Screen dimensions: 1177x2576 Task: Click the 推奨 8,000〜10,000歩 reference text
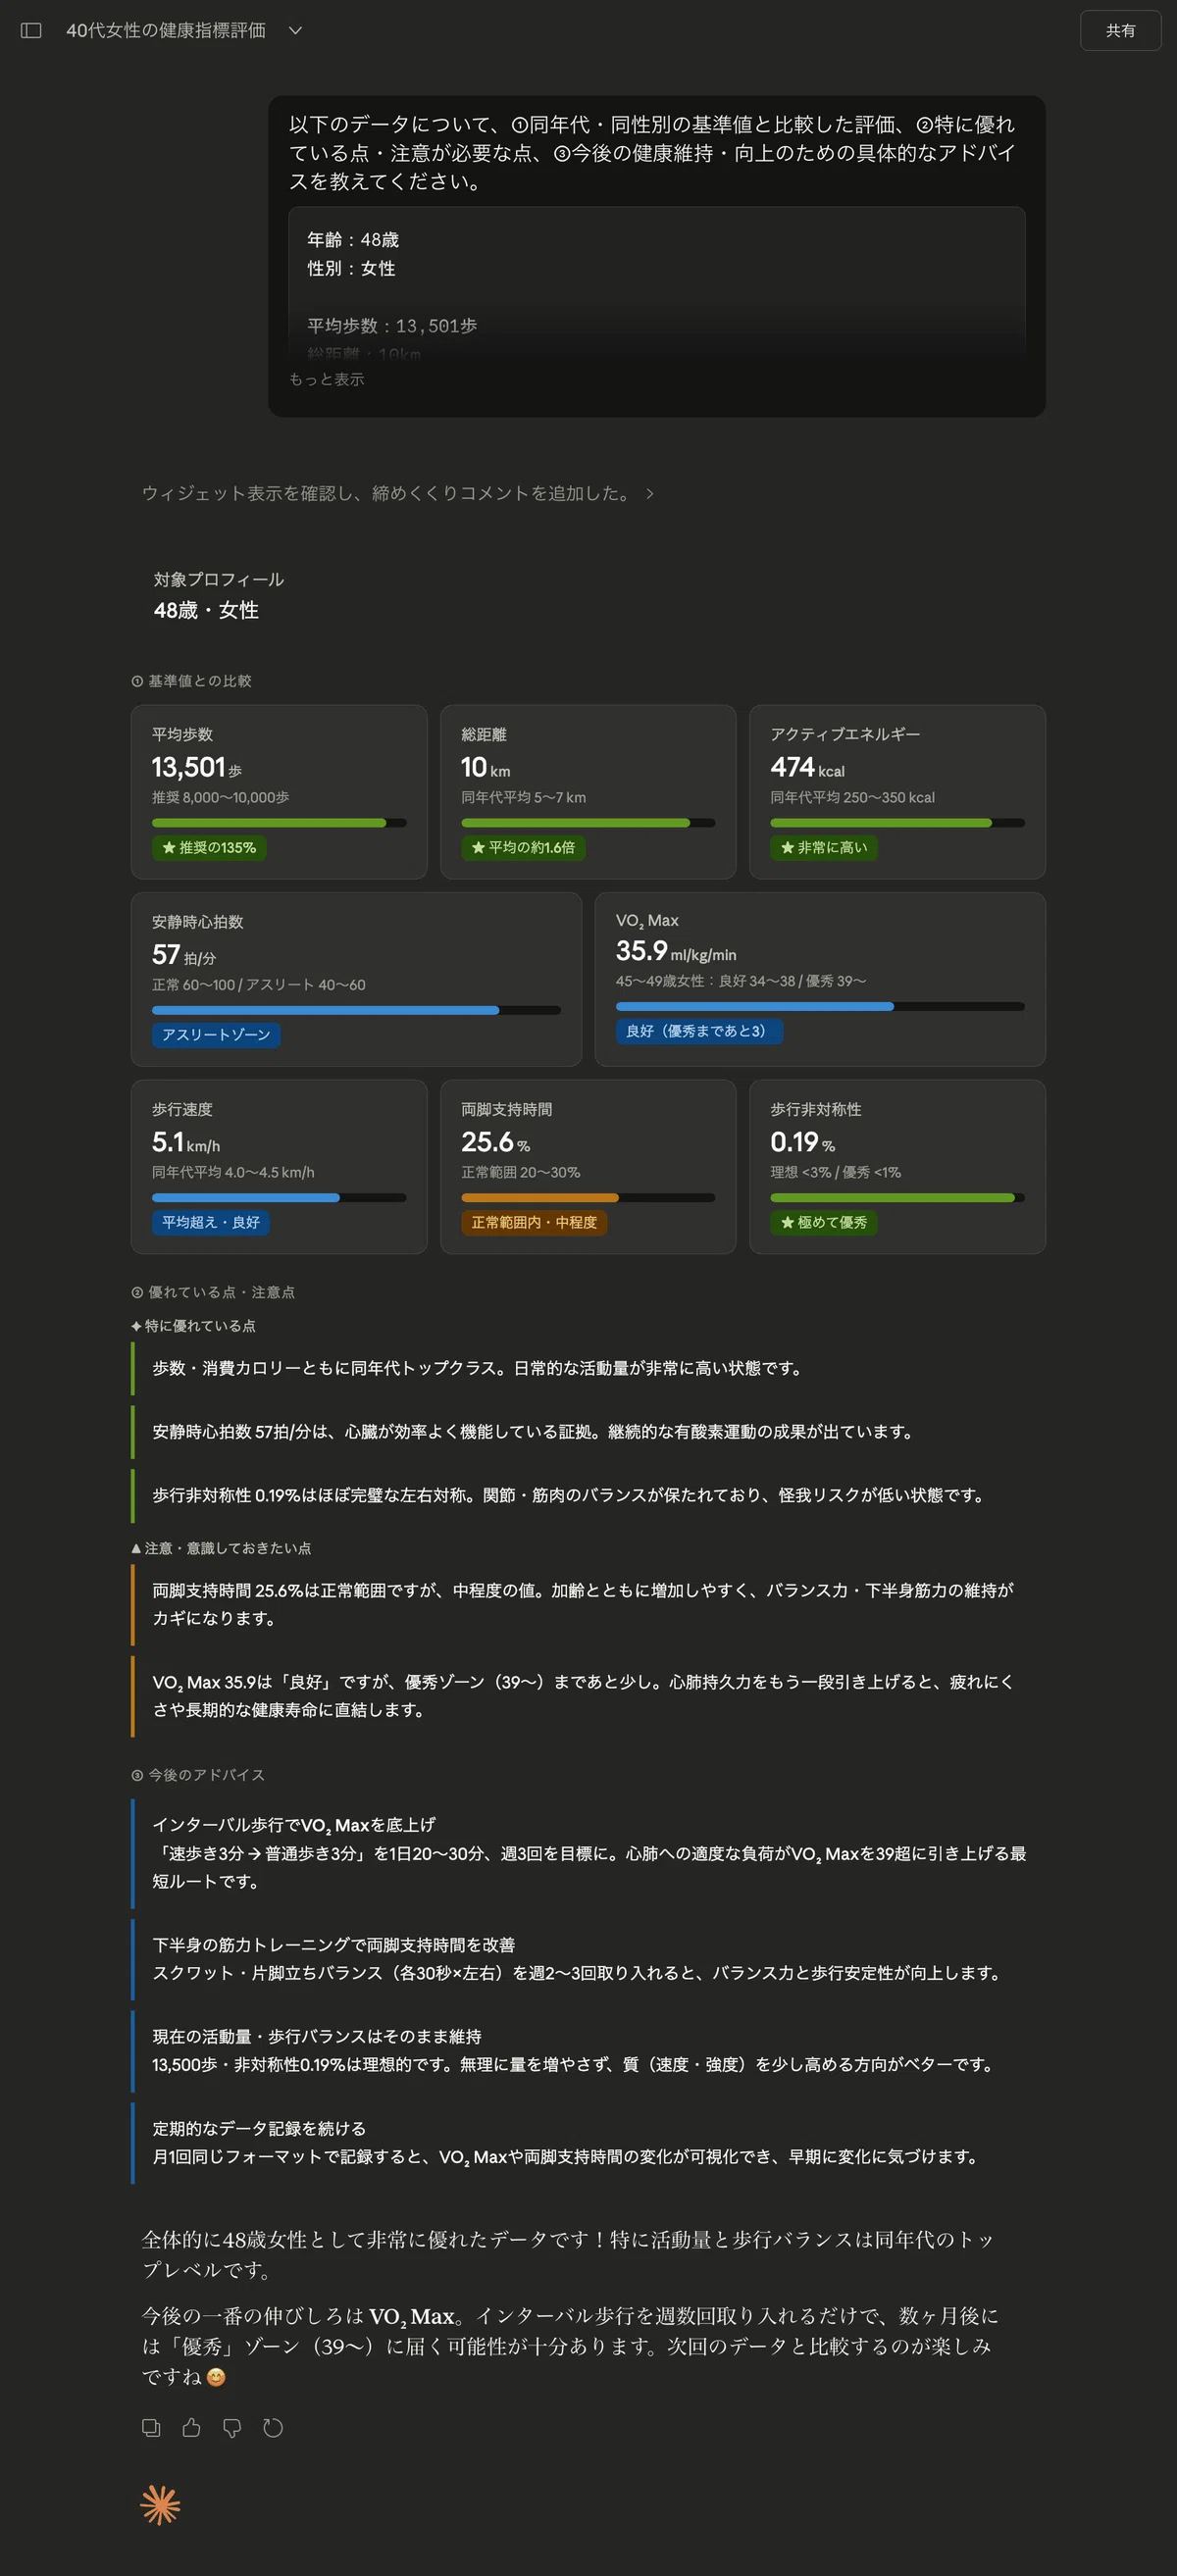coord(221,797)
